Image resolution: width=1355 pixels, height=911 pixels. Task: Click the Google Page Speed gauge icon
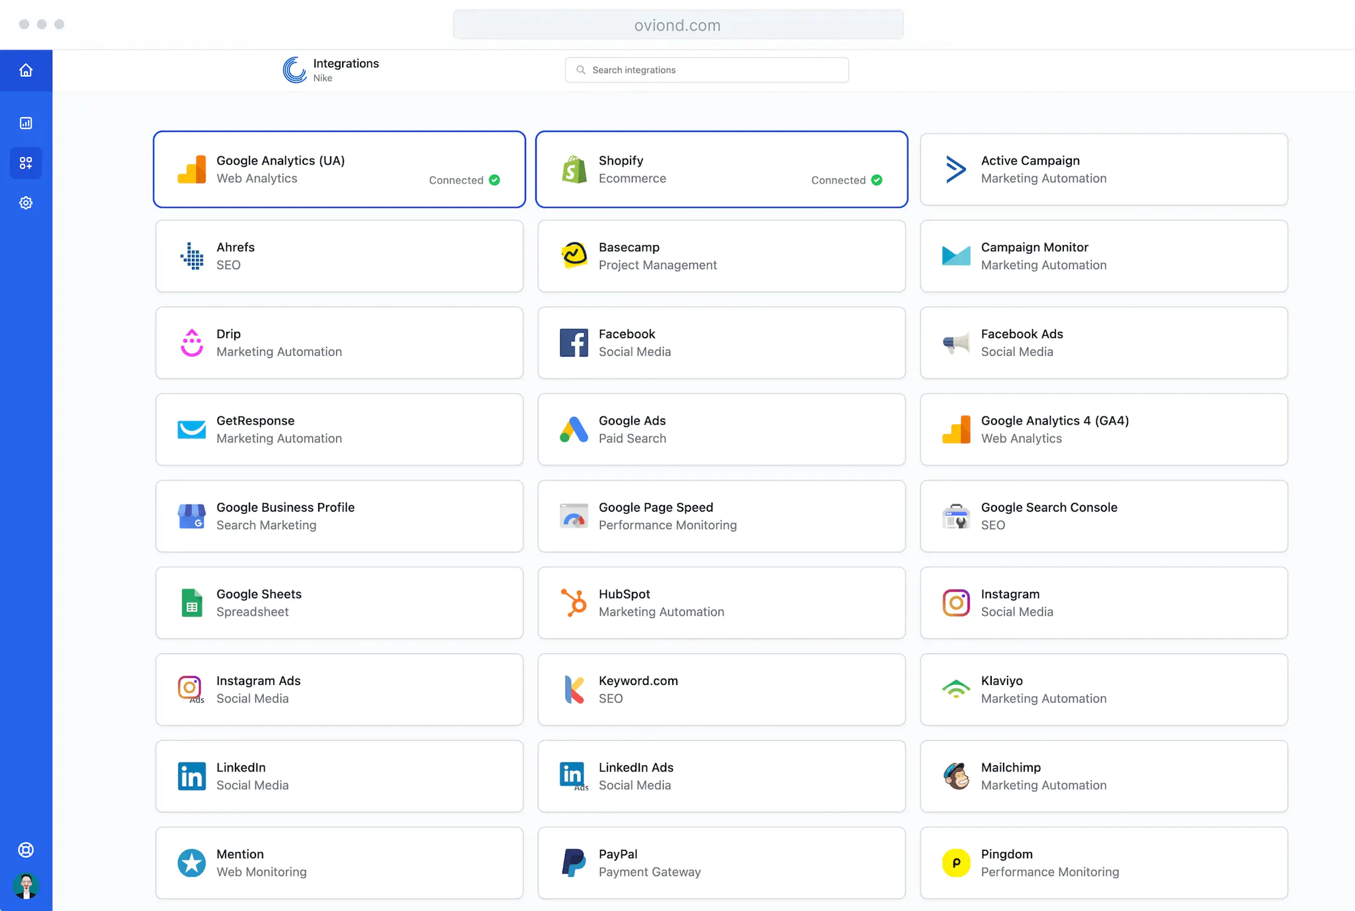[574, 516]
